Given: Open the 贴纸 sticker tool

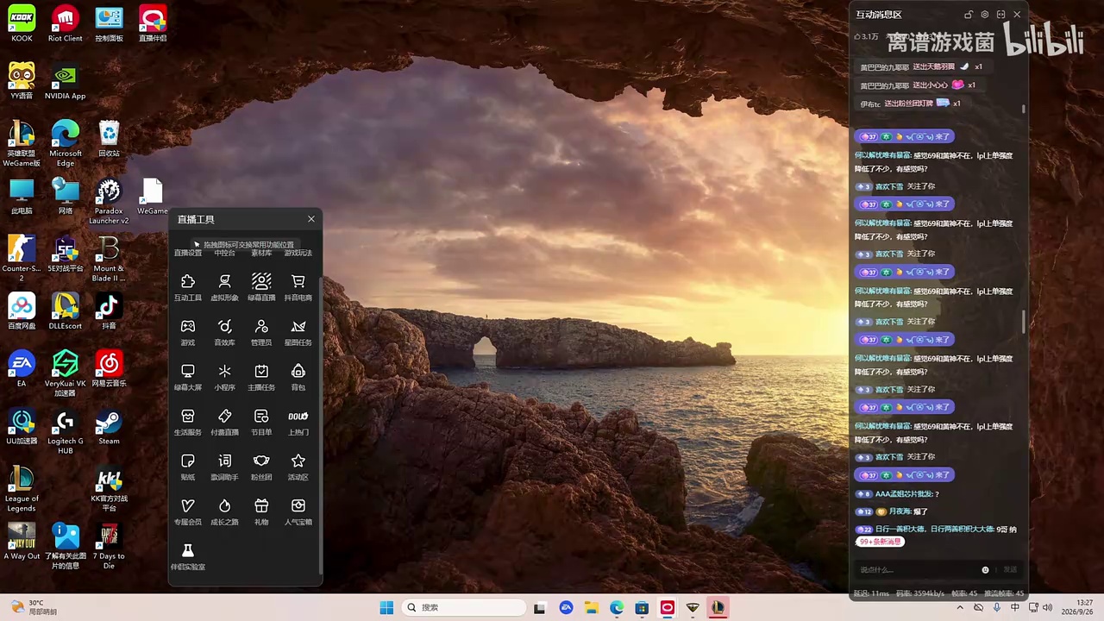Looking at the screenshot, I should (188, 467).
